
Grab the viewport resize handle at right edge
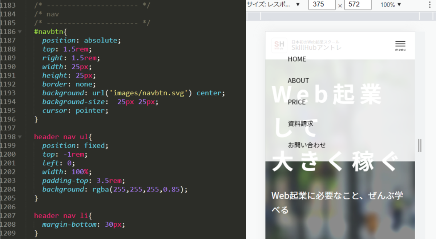[x=420, y=145]
